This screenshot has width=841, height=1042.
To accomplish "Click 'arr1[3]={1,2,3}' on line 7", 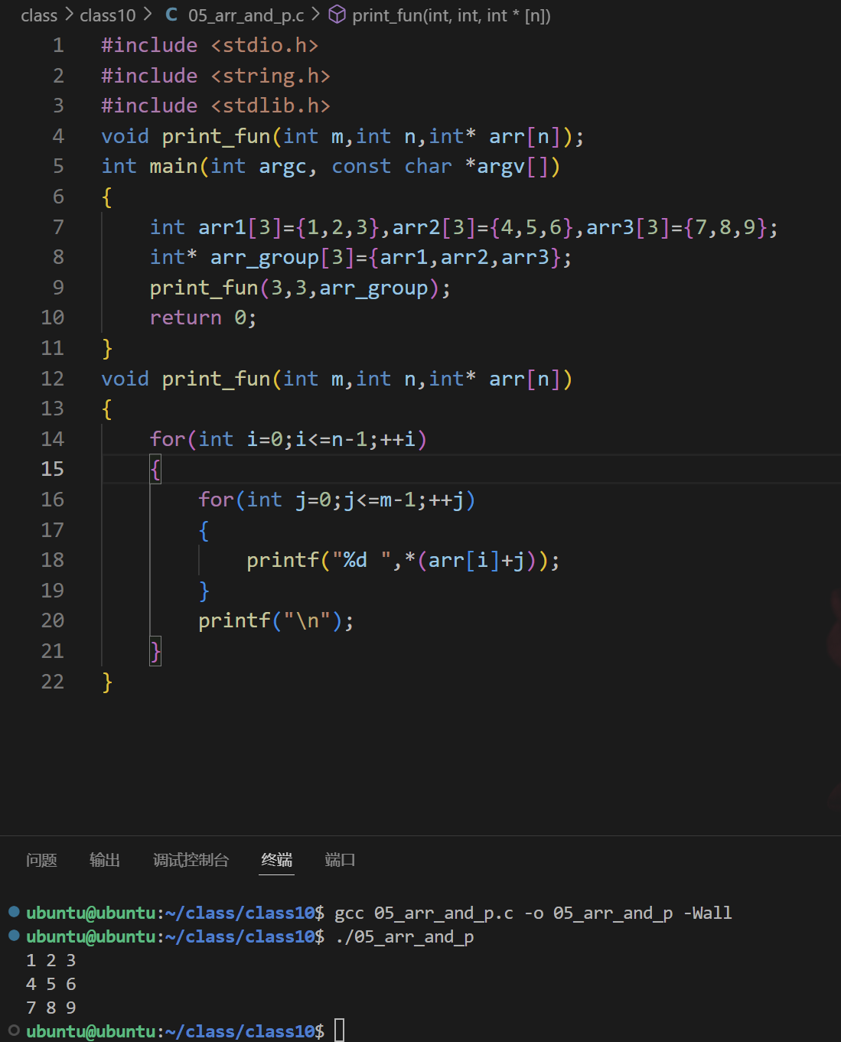I will (288, 227).
